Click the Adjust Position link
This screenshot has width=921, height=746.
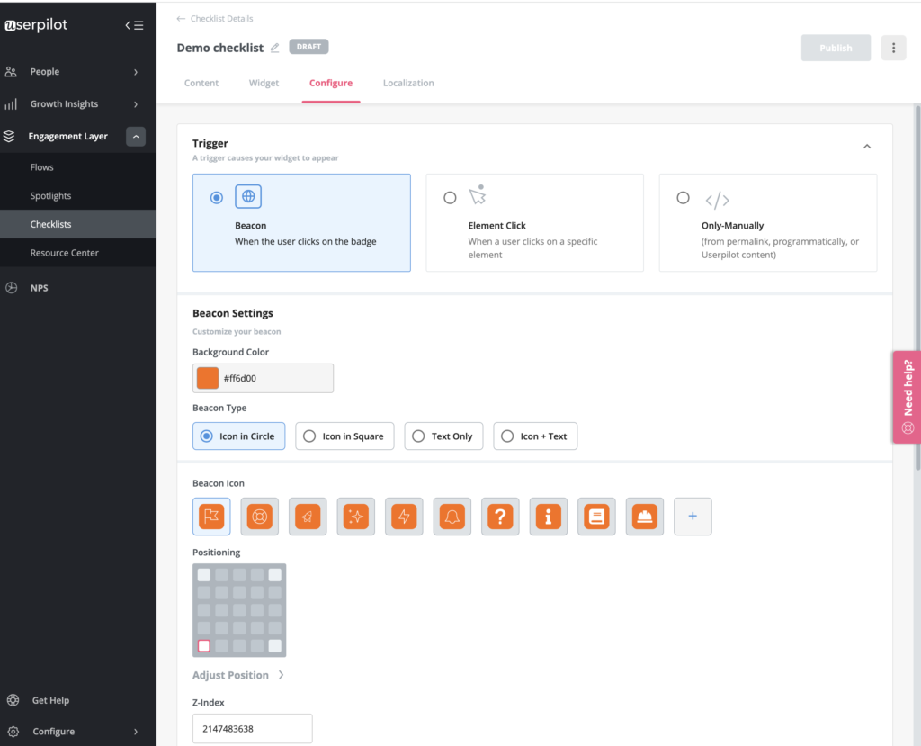click(231, 675)
